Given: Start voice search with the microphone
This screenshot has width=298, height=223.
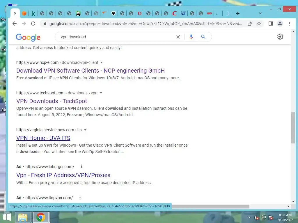Looking at the screenshot, I should 191,37.
